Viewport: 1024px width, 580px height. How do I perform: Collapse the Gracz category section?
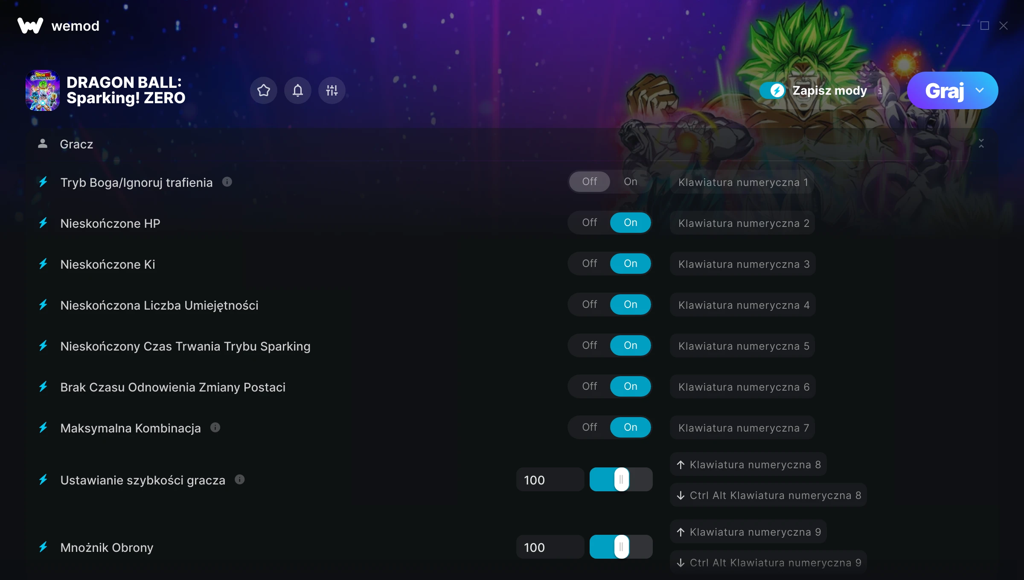click(x=981, y=144)
